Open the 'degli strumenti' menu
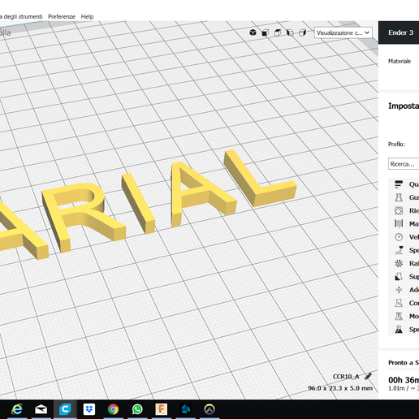 click(21, 16)
